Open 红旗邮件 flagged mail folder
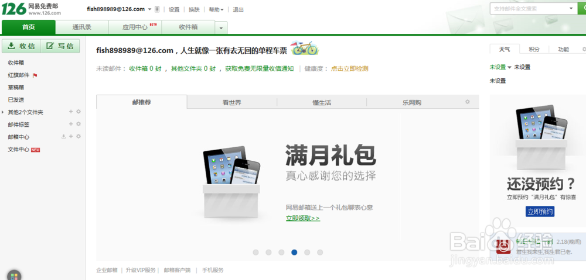 (18, 75)
